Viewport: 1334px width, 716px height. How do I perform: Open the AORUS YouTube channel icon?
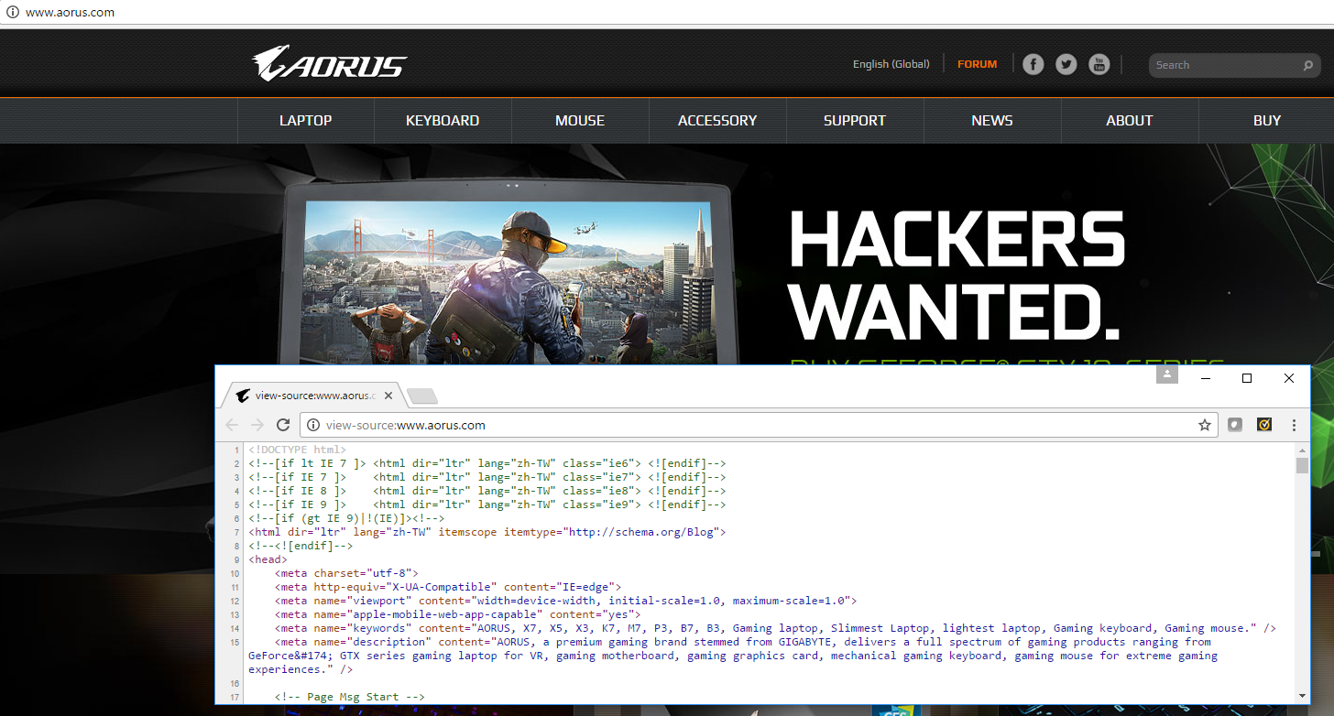(1099, 64)
